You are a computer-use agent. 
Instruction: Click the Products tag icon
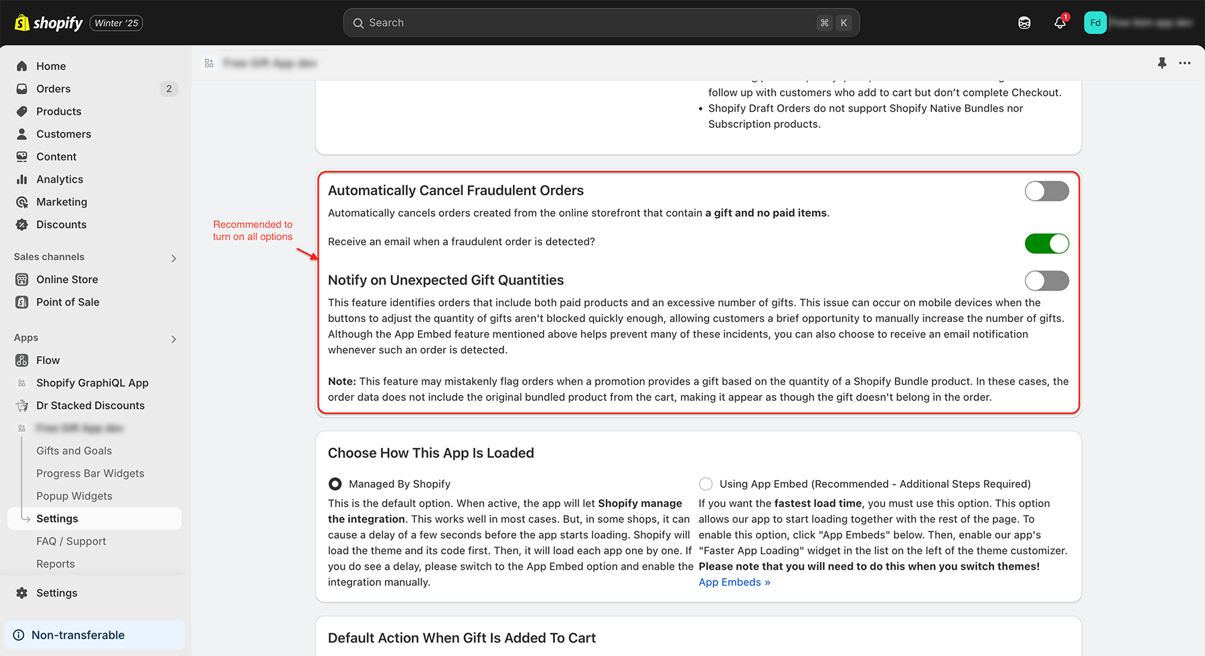pos(22,112)
